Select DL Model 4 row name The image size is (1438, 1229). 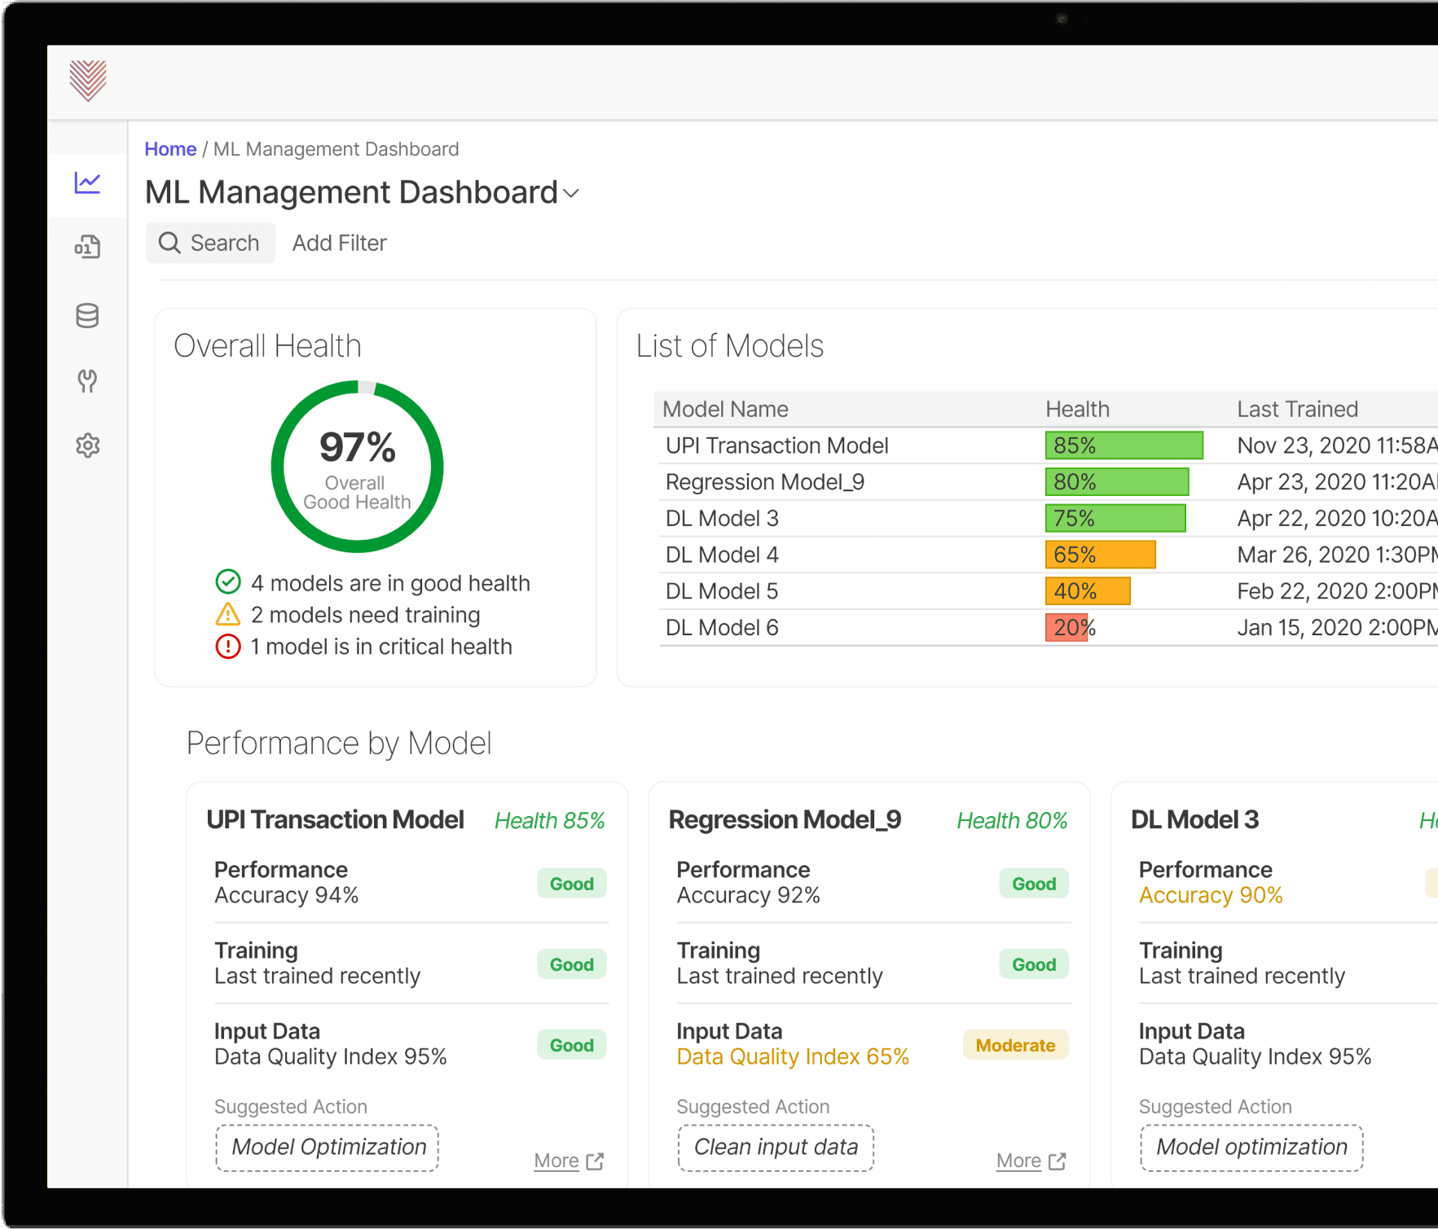click(x=722, y=555)
